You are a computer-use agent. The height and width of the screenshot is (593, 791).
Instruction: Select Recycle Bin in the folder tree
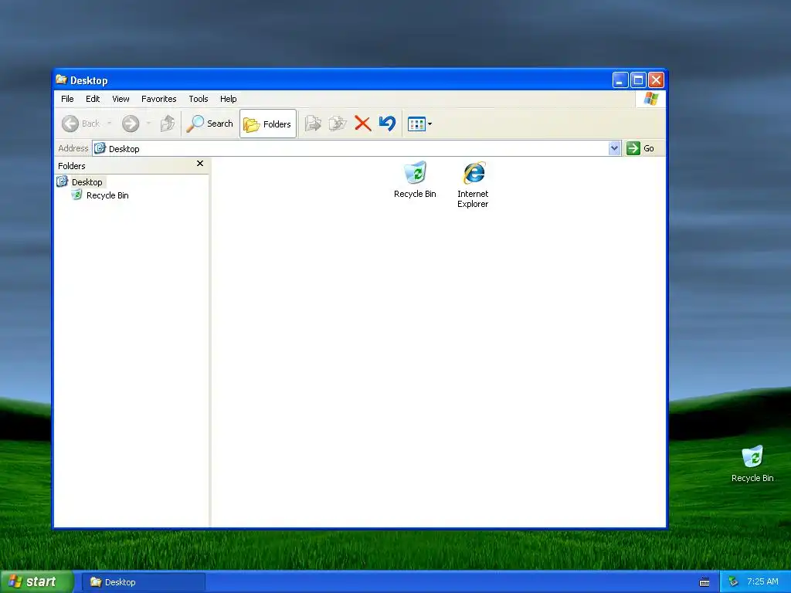(x=107, y=195)
